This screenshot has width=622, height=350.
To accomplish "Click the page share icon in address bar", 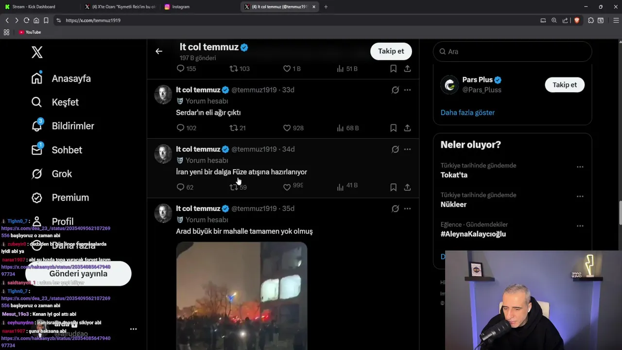I will [565, 20].
